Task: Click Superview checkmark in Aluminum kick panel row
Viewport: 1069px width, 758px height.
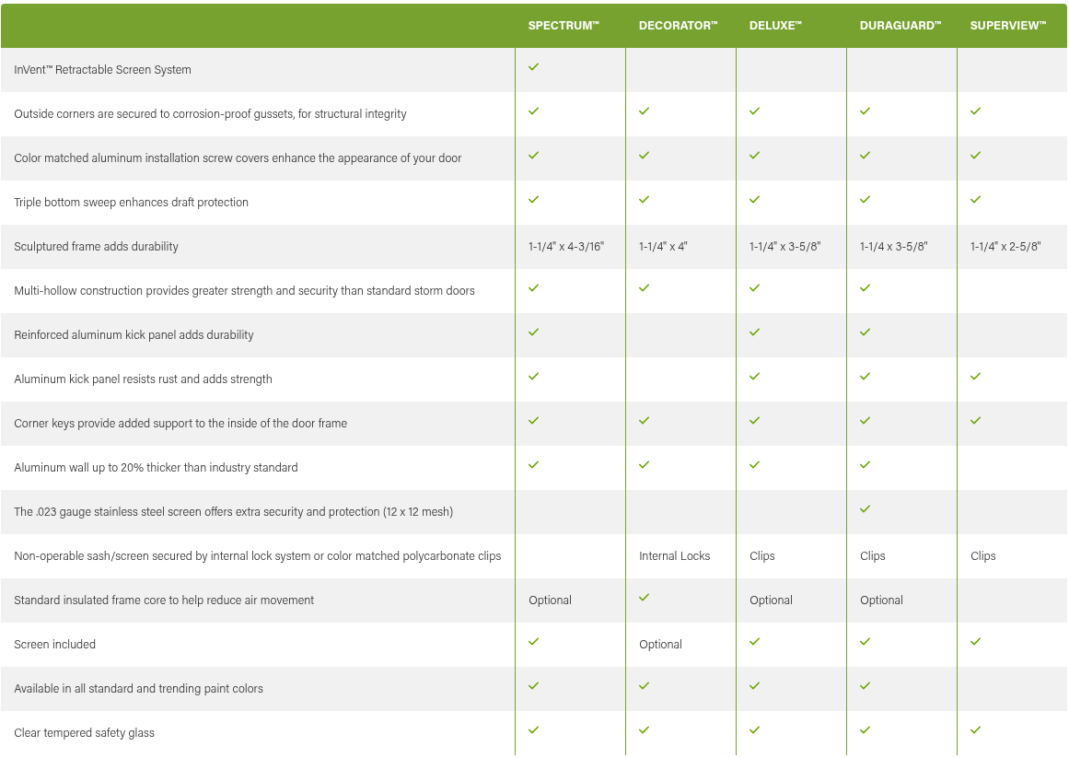Action: 976,377
